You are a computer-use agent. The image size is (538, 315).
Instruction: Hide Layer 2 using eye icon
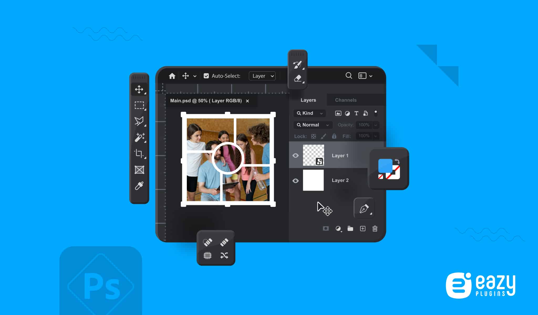pos(296,181)
